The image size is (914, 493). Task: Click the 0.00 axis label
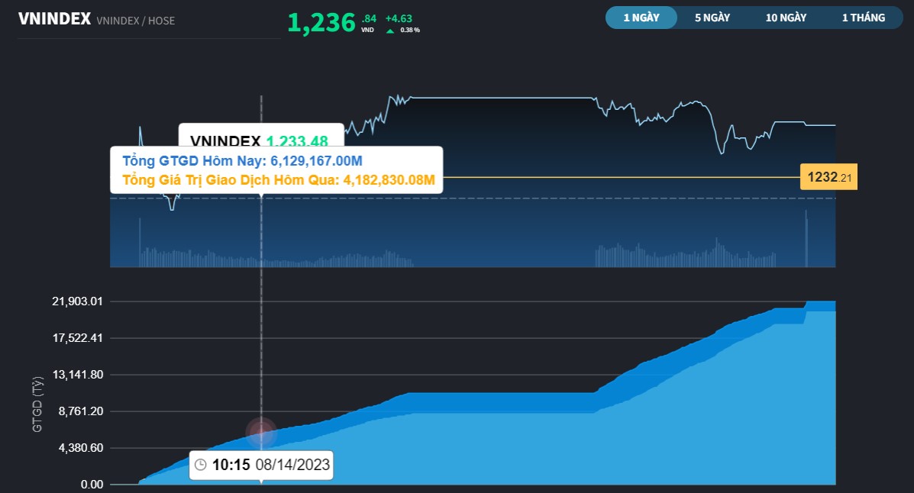tap(92, 484)
